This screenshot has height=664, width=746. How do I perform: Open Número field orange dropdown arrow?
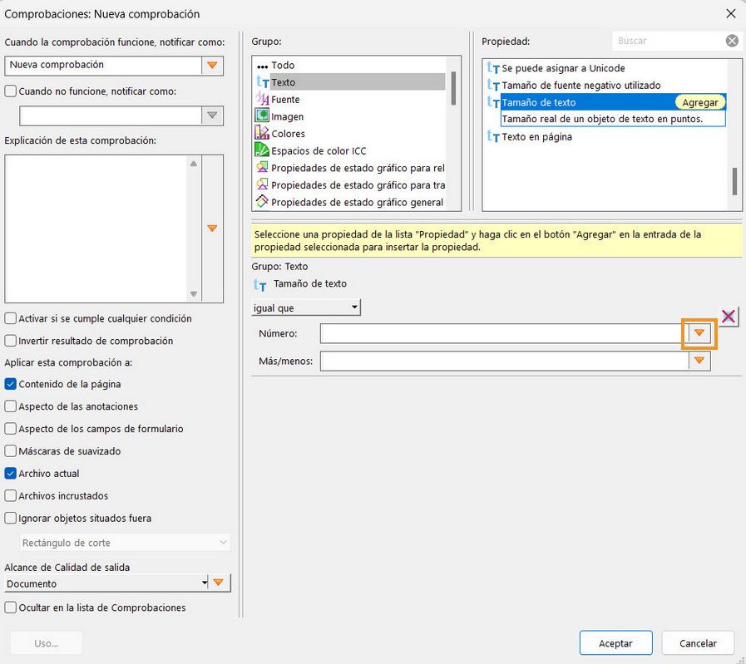click(x=699, y=333)
